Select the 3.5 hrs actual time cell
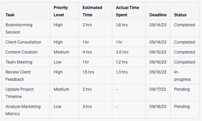Viewport: 202px width, 121px height. click(x=129, y=52)
